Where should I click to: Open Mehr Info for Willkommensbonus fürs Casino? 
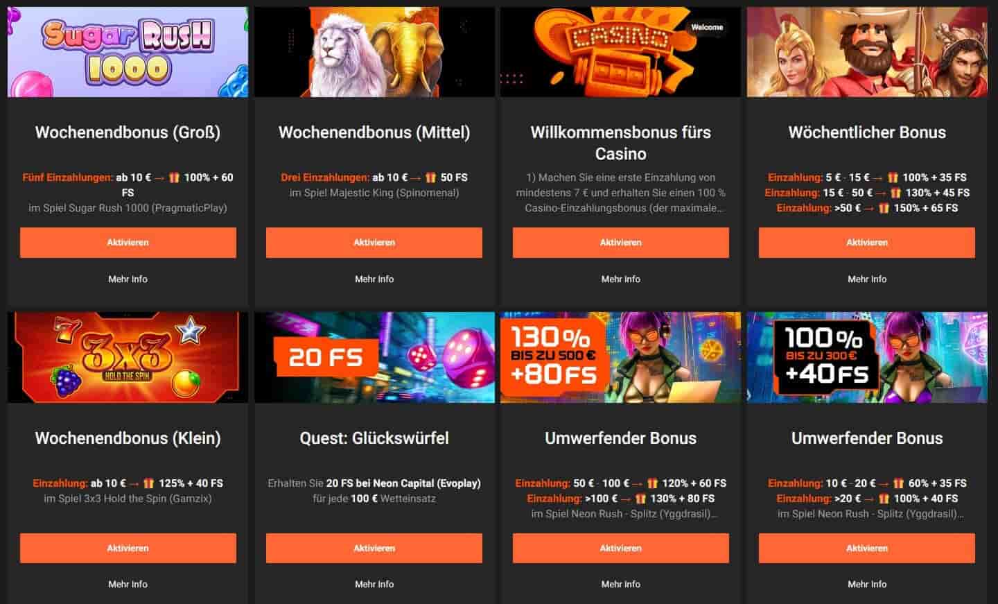[620, 279]
